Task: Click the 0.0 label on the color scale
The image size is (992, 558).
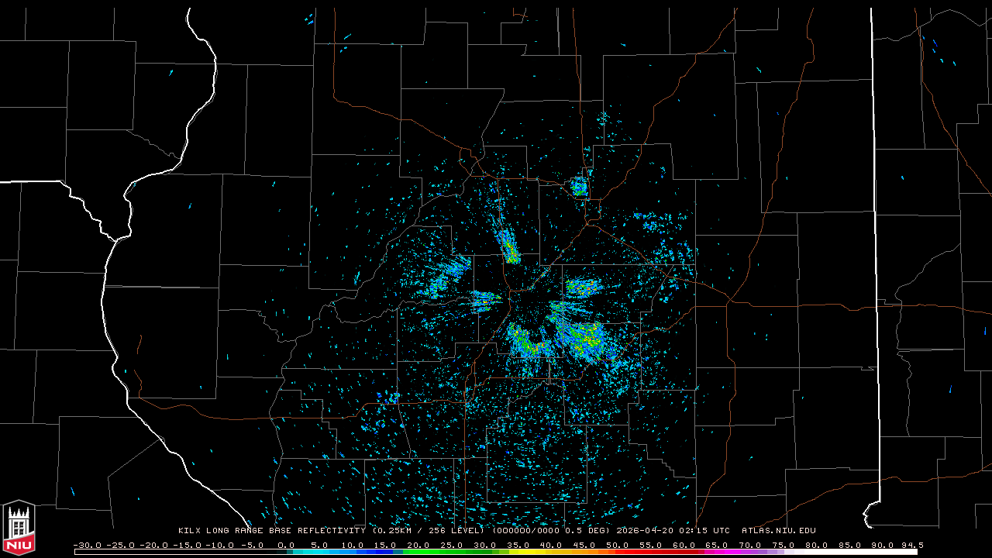Action: (286, 545)
